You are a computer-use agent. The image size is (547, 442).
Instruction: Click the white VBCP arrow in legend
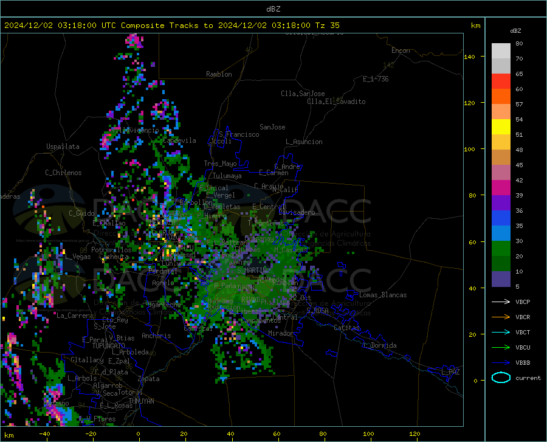[x=501, y=302]
